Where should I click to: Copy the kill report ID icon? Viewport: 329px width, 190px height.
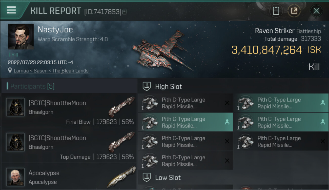coord(125,11)
